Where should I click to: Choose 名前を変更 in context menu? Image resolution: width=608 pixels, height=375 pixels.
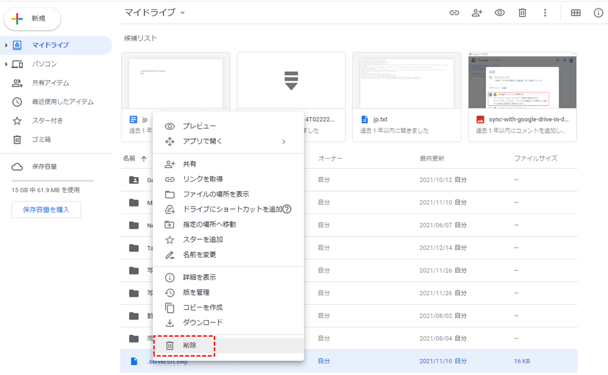(228, 254)
